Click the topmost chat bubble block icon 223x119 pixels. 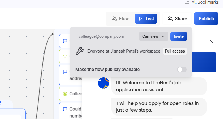[x=65, y=41]
